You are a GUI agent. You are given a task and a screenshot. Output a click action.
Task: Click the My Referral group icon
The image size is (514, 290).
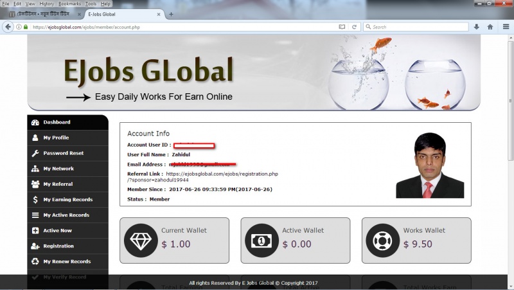tap(35, 184)
